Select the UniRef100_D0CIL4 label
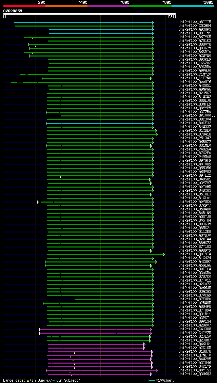 coord(195,269)
